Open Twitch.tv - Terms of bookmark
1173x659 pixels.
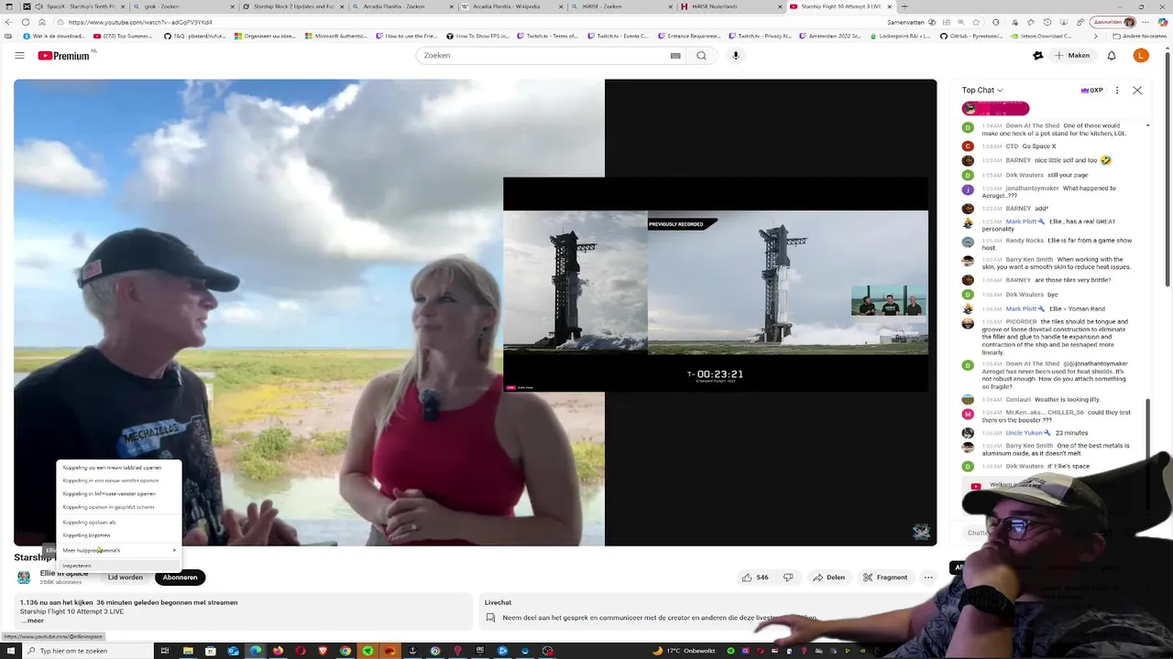[x=547, y=37]
